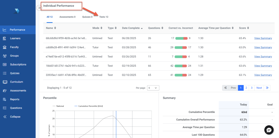
Task: Select the Groups people icon
Action: [5, 56]
